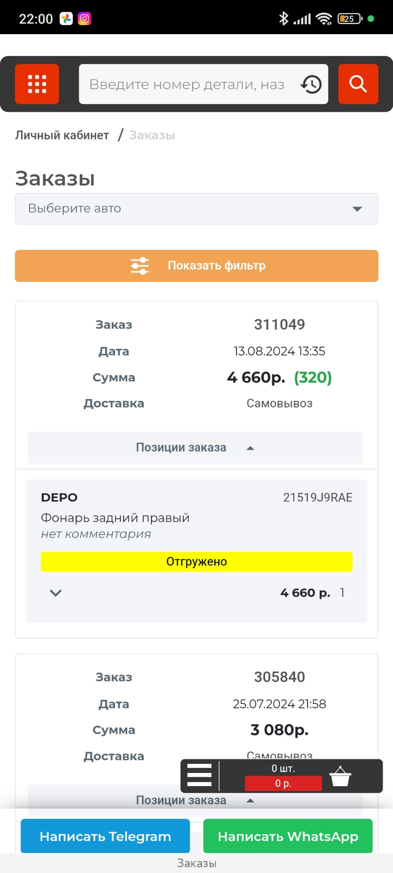Tap the Google Photos status icon
The height and width of the screenshot is (873, 393).
66,19
